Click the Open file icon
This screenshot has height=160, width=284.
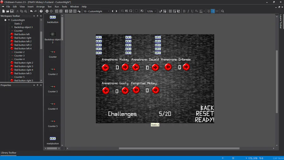pos(8,11)
